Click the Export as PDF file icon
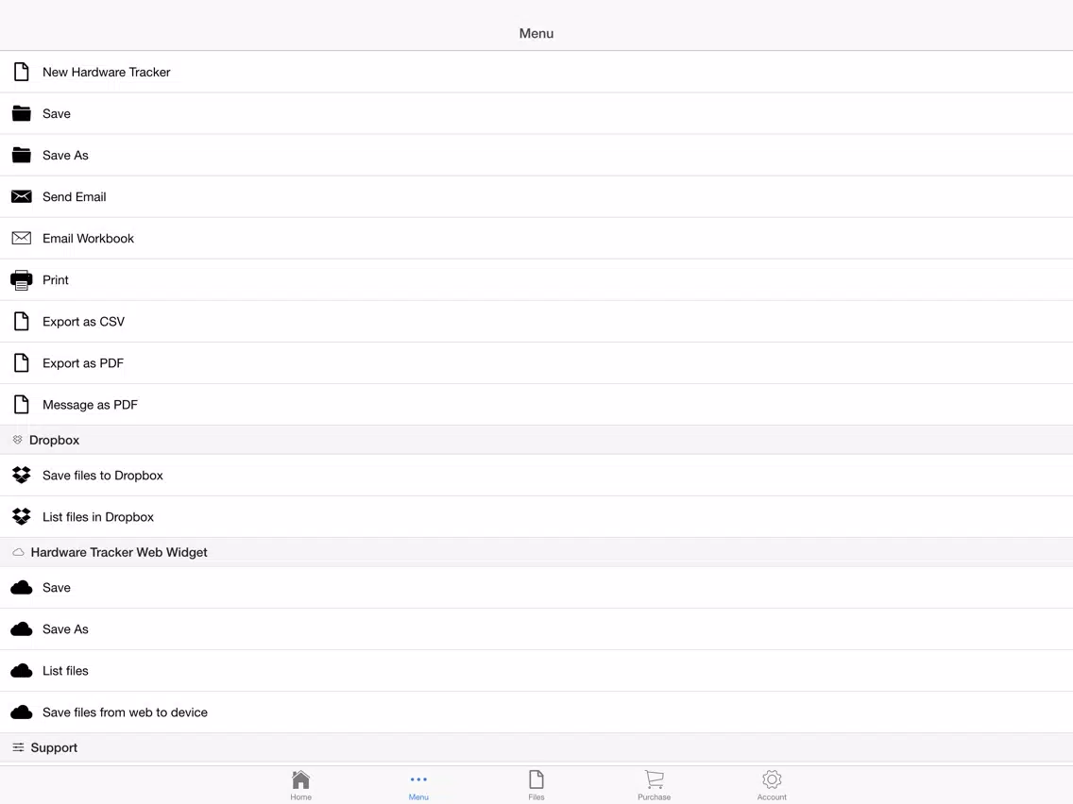This screenshot has width=1073, height=804. (x=21, y=363)
